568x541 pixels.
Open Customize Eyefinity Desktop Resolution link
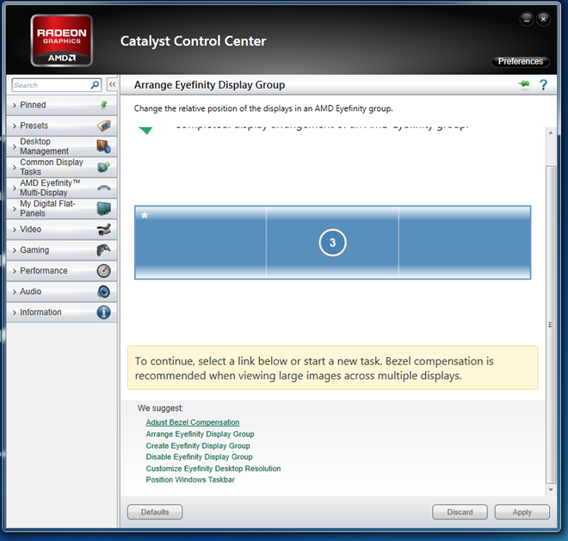213,468
